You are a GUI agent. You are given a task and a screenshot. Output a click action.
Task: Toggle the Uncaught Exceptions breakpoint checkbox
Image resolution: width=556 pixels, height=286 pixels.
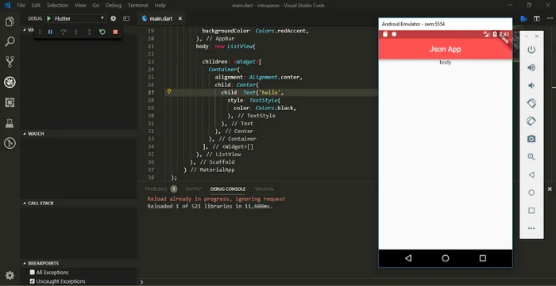click(33, 281)
